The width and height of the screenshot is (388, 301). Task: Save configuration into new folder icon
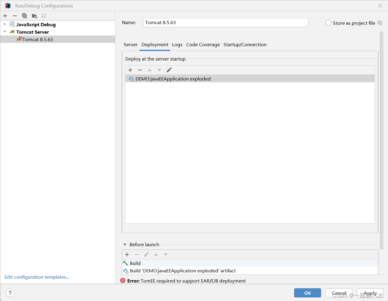coord(35,16)
